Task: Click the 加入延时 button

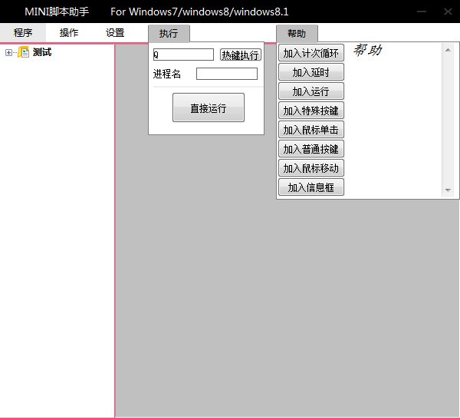Action: coord(310,72)
